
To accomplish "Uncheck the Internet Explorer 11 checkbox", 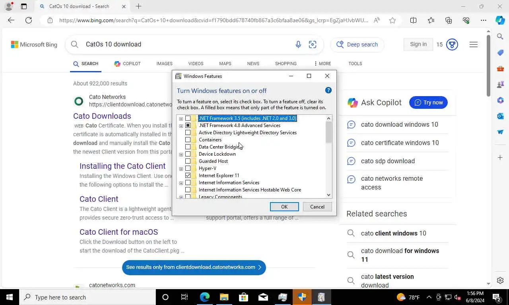I will tap(188, 176).
